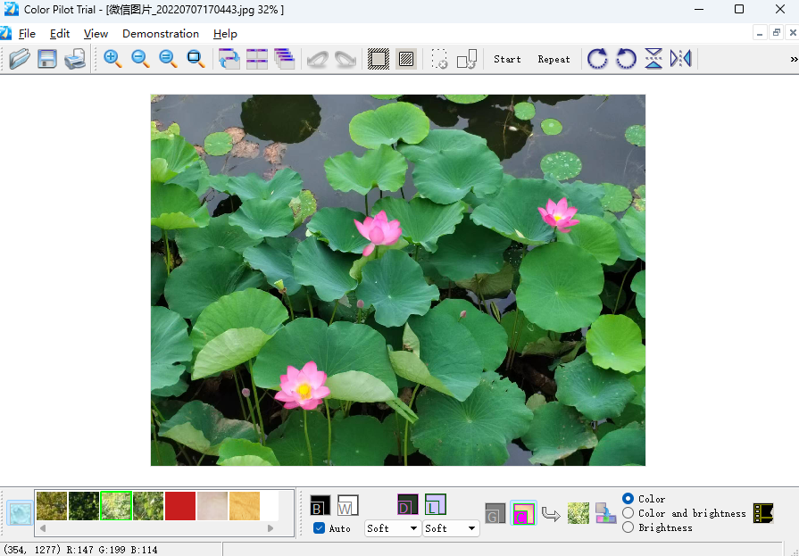Screen dimensions: 799x556
Task: Select the Brightness radio button
Action: (x=628, y=527)
